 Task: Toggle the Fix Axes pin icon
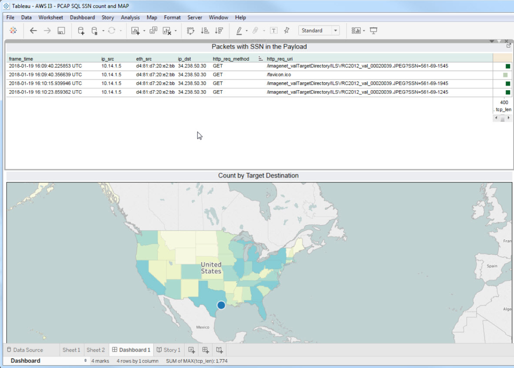(x=286, y=30)
